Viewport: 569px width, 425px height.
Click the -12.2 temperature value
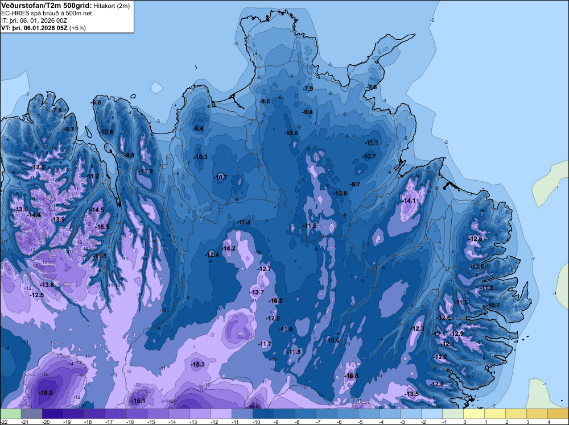pos(440,357)
